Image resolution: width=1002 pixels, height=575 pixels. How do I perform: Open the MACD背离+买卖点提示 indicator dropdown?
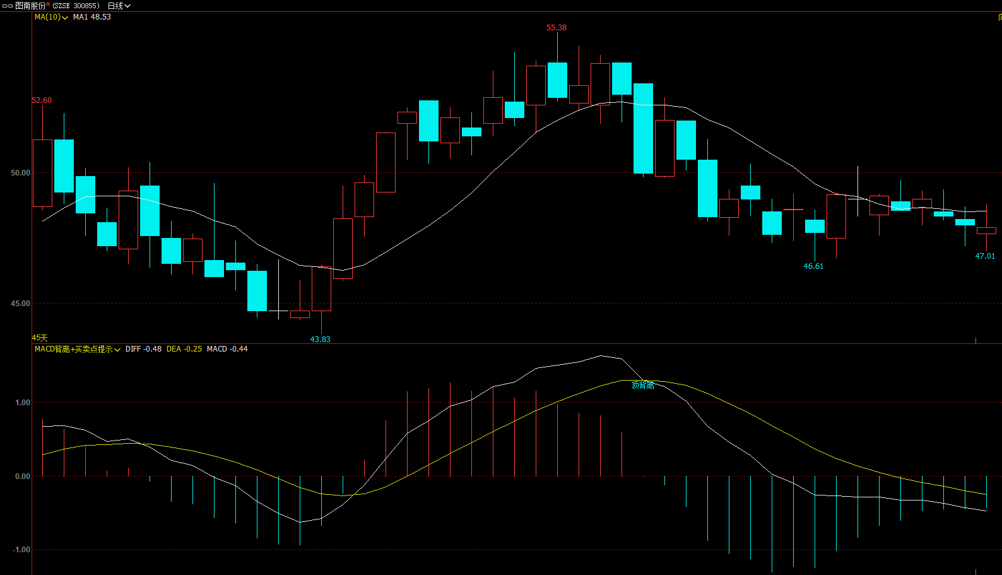click(x=78, y=349)
